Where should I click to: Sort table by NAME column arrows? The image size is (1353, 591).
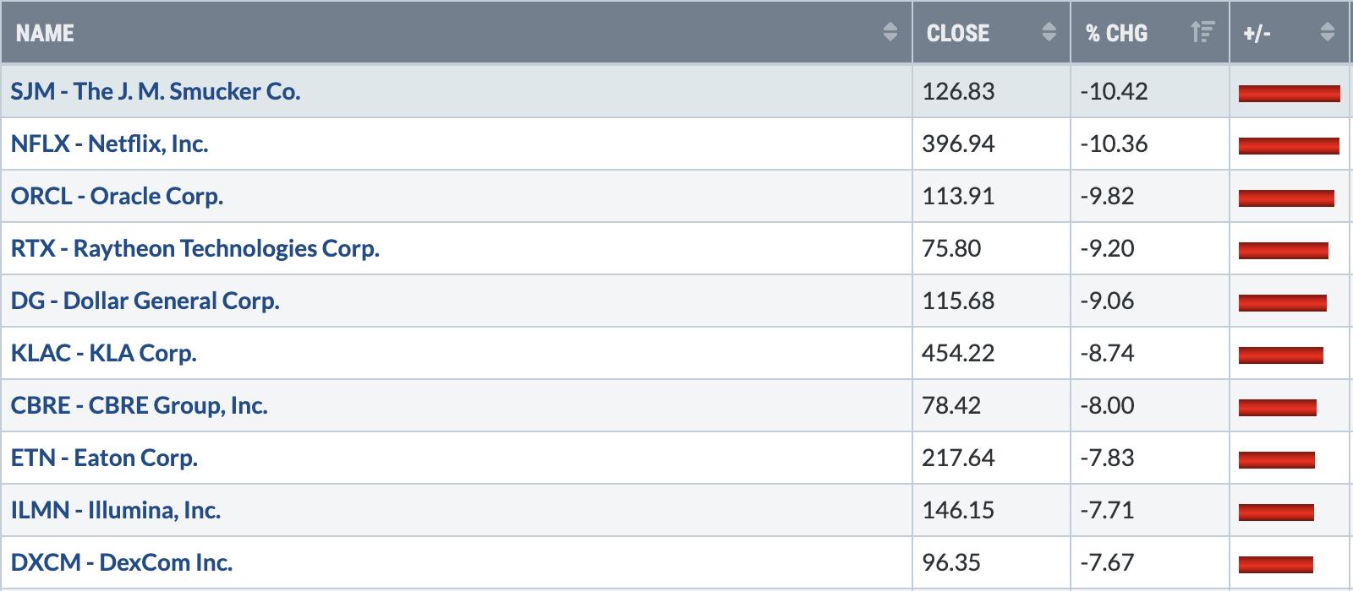890,32
